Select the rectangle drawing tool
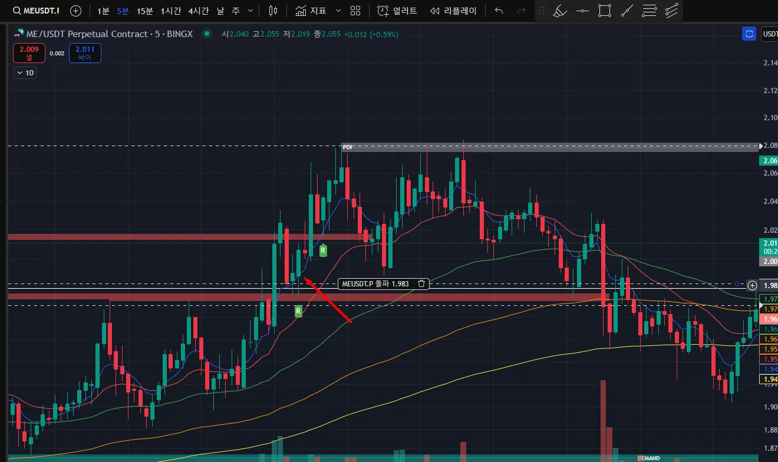This screenshot has width=778, height=462. (604, 11)
